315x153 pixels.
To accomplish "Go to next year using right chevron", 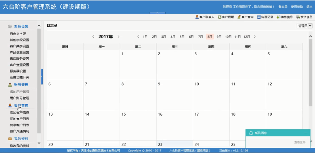I will pos(119,36).
